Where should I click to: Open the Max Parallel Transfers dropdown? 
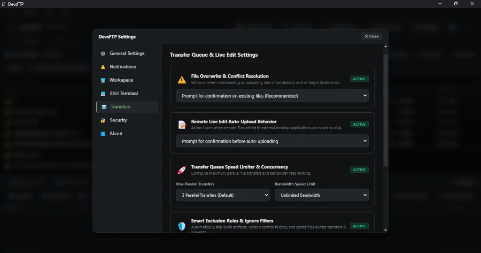(223, 195)
